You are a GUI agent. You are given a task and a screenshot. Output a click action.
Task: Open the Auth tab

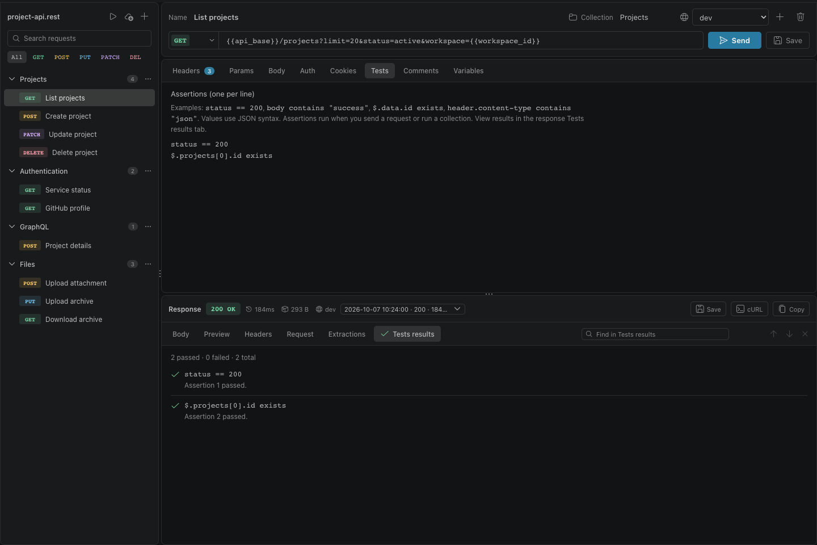308,71
